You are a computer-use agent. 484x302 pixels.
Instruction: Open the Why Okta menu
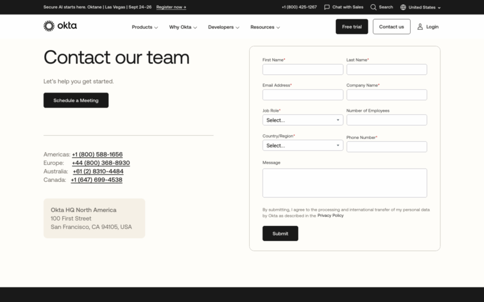(183, 27)
